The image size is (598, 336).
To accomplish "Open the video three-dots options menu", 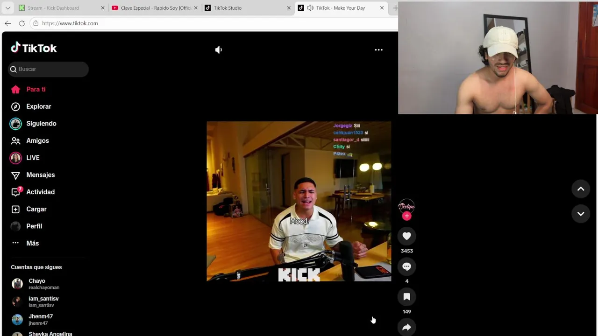I will coord(378,50).
